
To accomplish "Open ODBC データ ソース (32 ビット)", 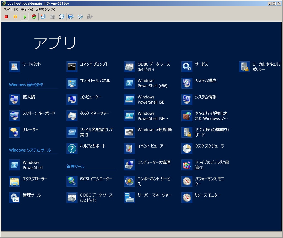I will point(89,198).
